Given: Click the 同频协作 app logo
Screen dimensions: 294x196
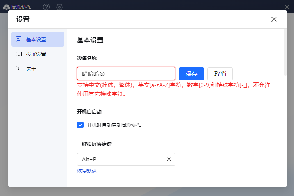Looking at the screenshot, I should [7, 7].
